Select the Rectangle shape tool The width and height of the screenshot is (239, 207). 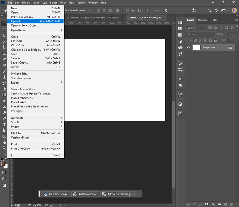tap(4, 136)
